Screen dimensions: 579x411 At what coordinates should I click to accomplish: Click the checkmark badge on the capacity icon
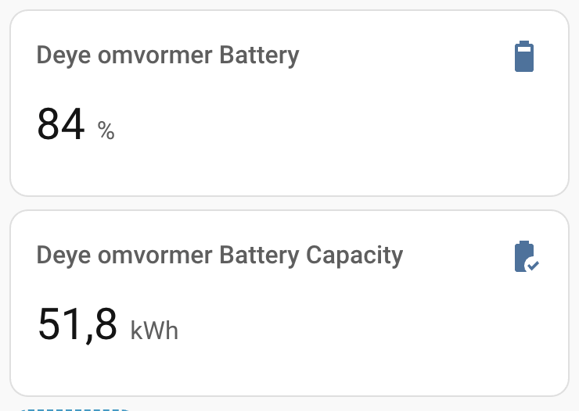[532, 266]
